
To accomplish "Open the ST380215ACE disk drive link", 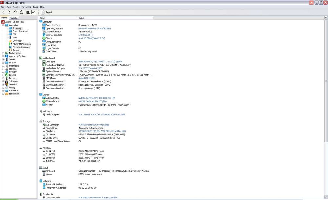I will click(102, 131).
